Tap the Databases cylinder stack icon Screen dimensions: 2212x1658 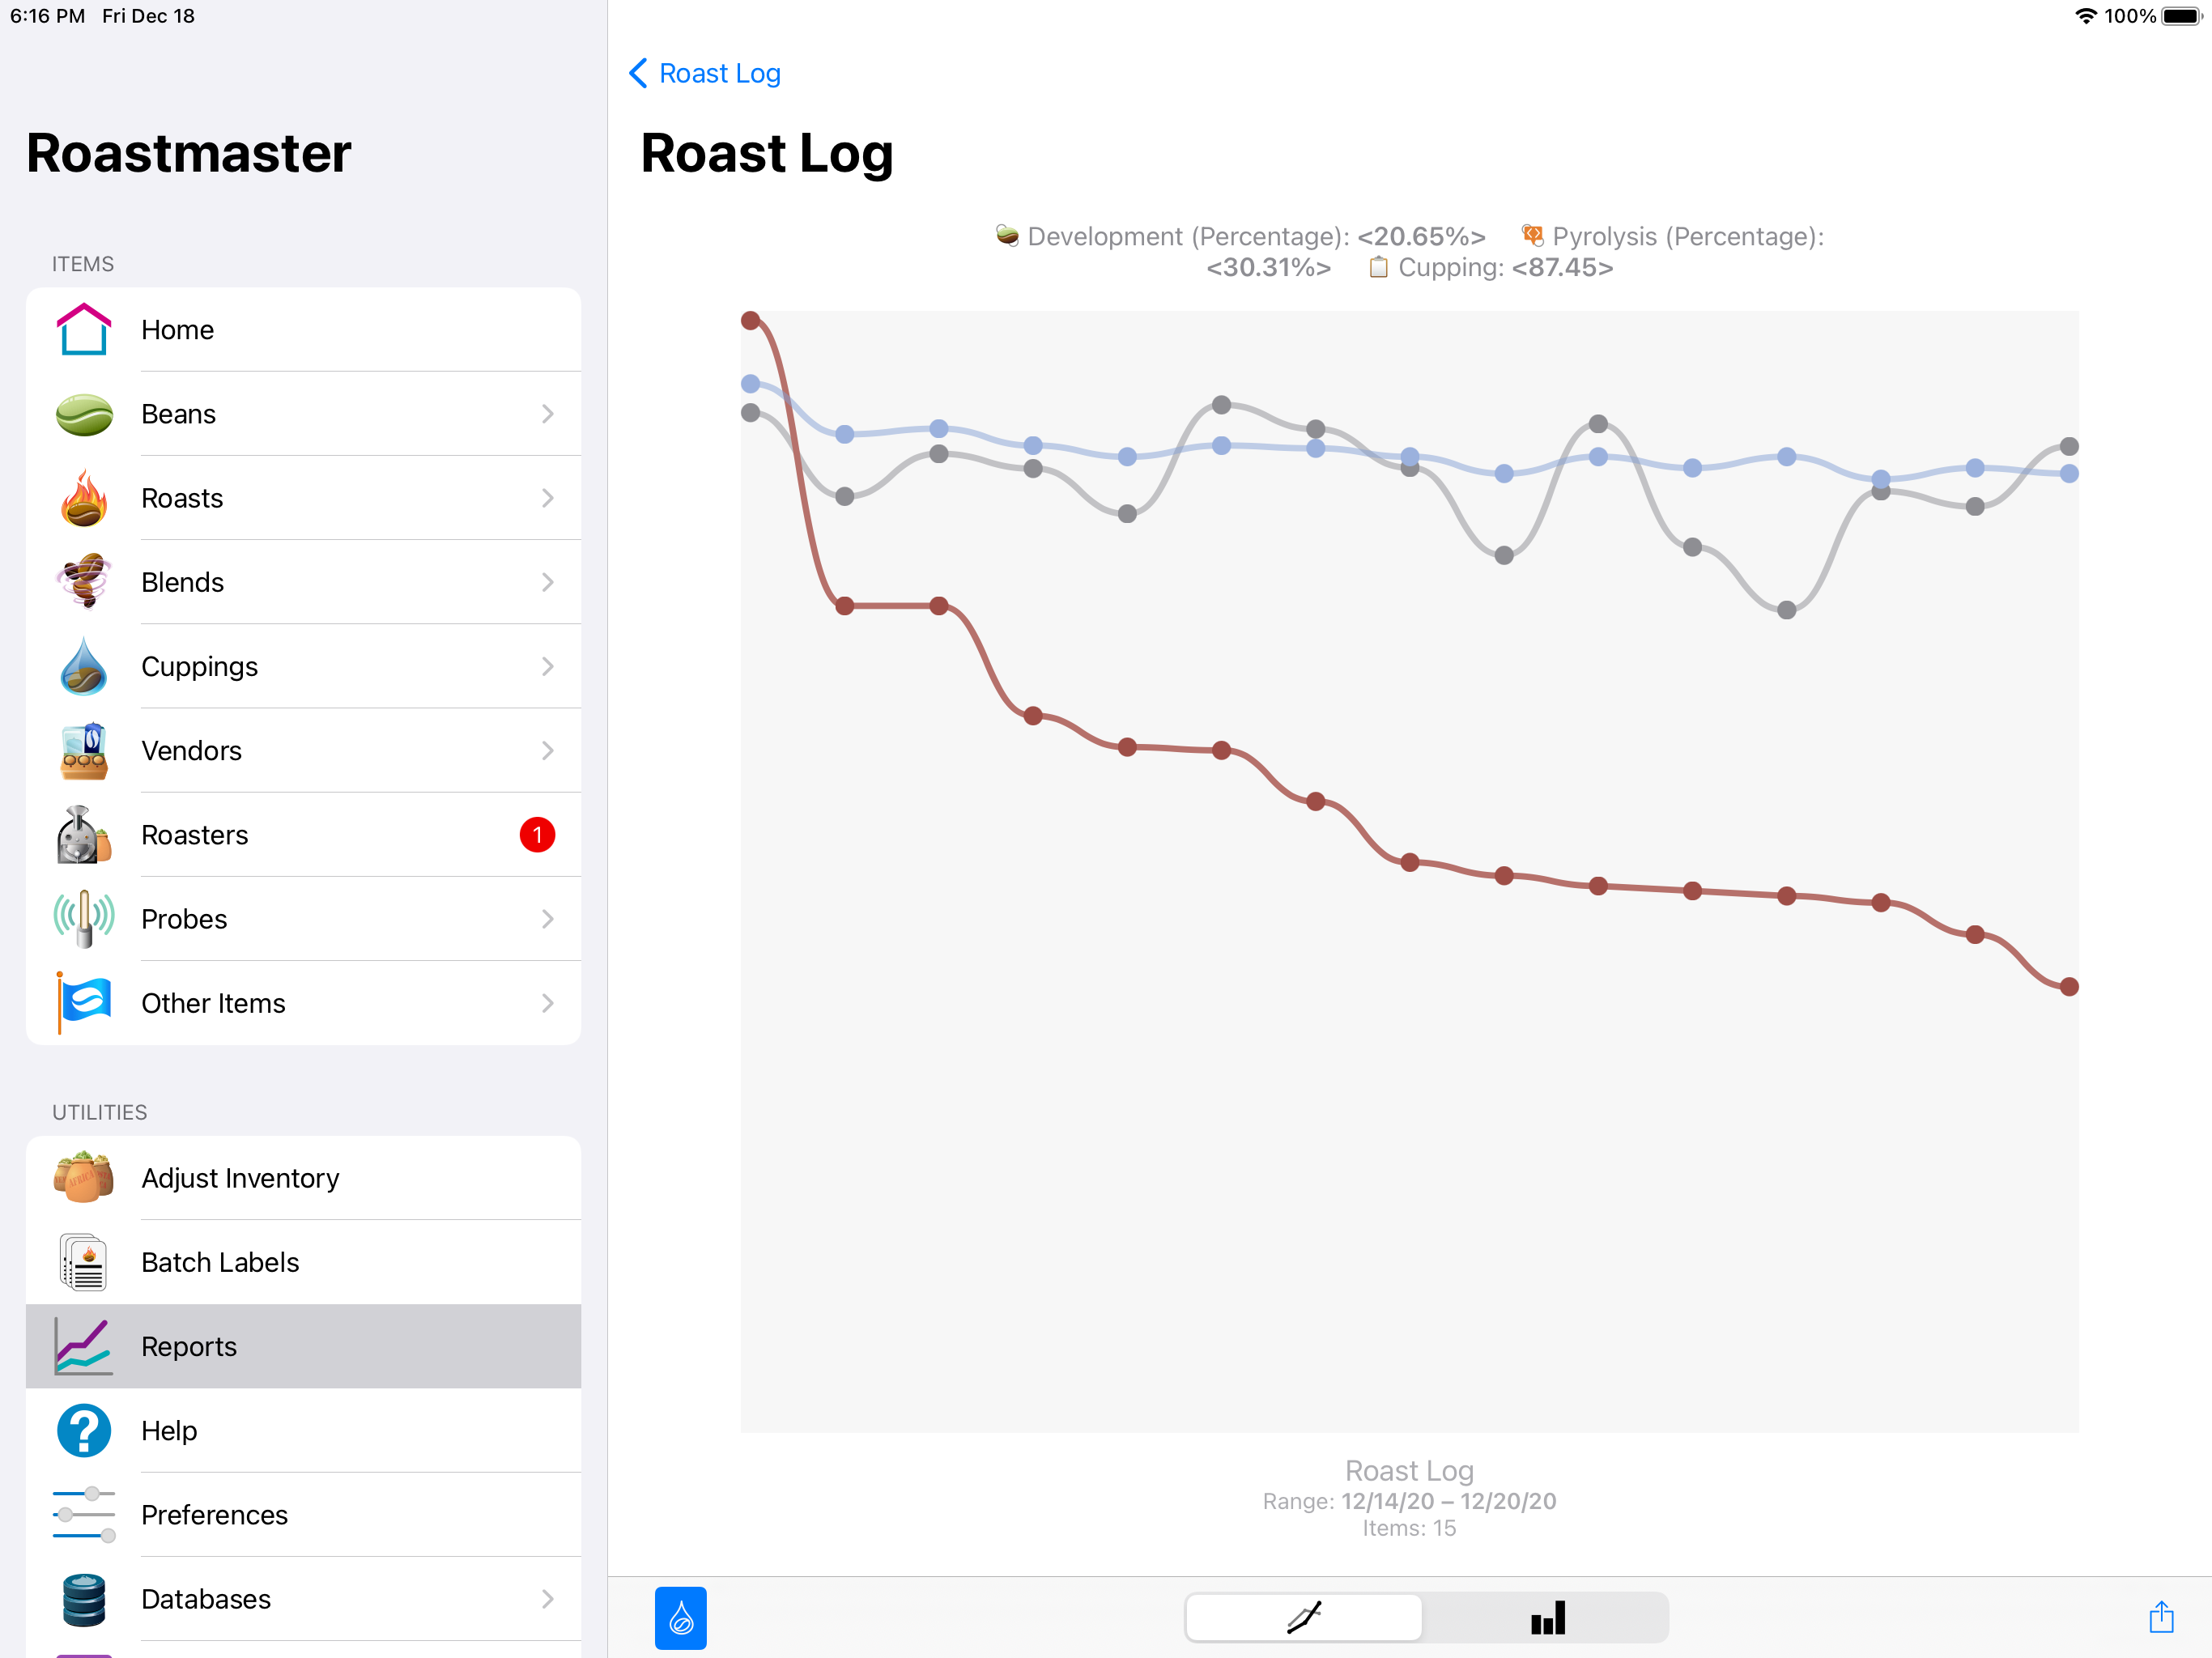[84, 1599]
